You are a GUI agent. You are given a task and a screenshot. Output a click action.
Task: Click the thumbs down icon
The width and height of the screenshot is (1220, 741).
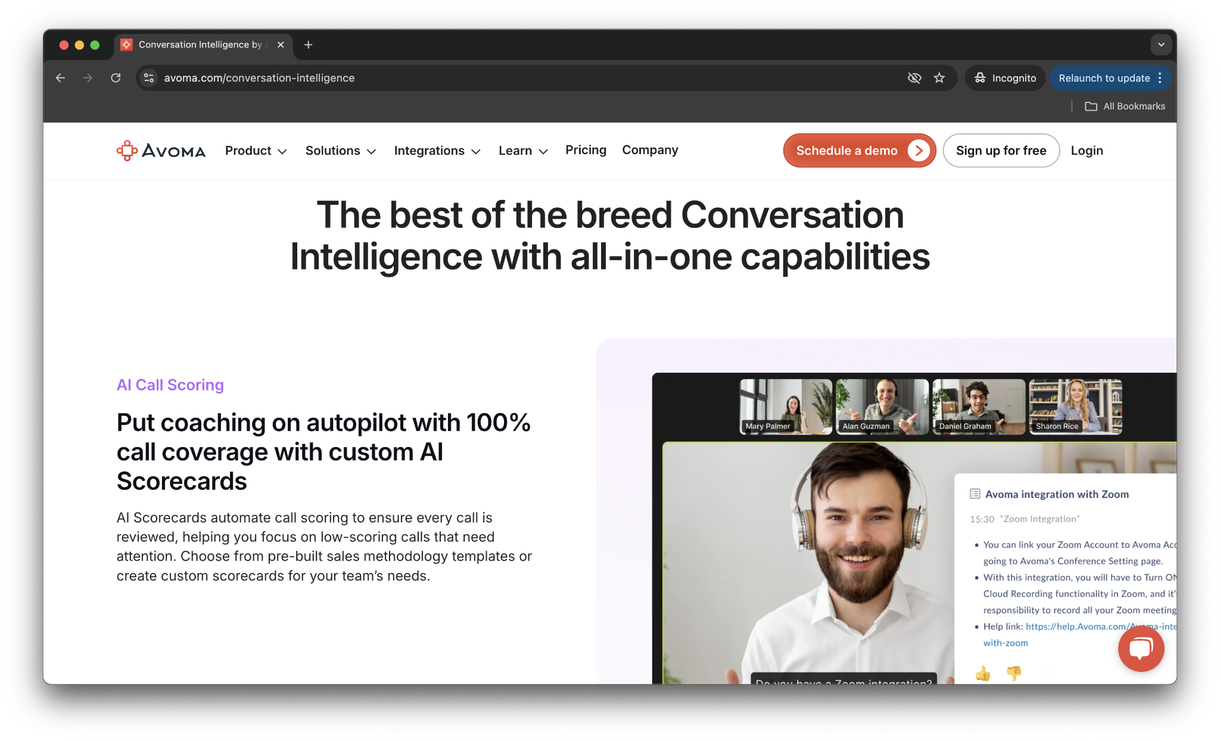(1013, 673)
